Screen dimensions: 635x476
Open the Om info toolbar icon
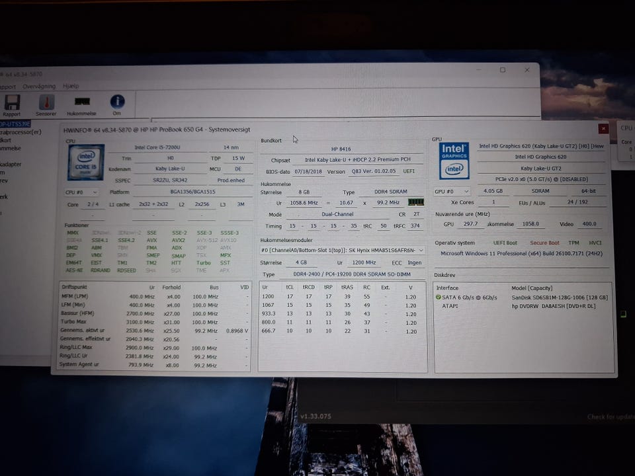click(118, 102)
